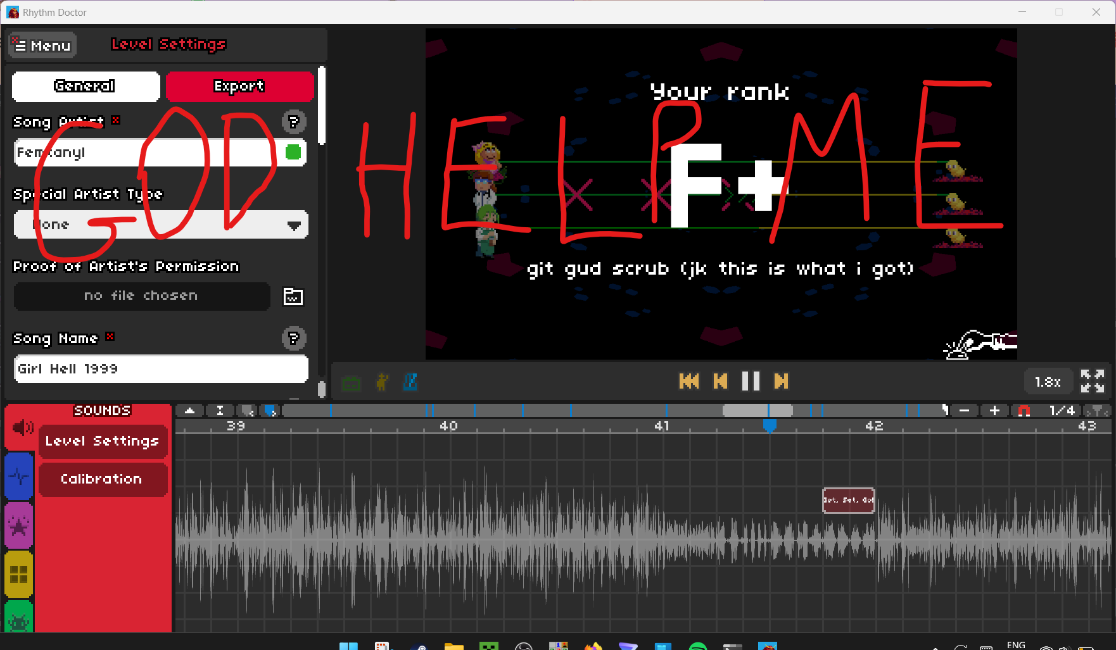
Task: Toggle the green battery icon below preview
Action: 351,382
